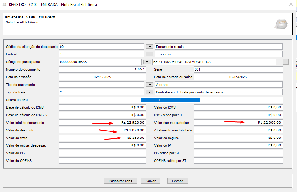Click the Valor do frete field

103,138
